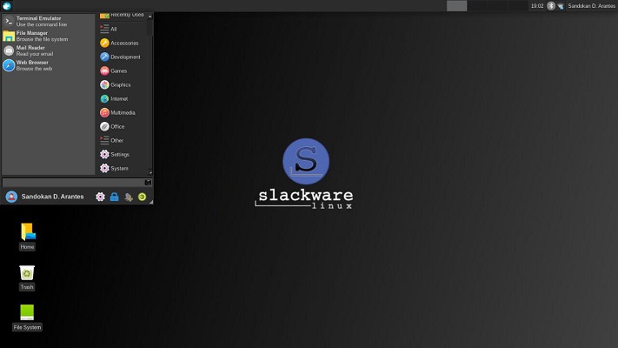The width and height of the screenshot is (618, 348).
Task: Open File Manager from favorites
Action: [x=48, y=36]
